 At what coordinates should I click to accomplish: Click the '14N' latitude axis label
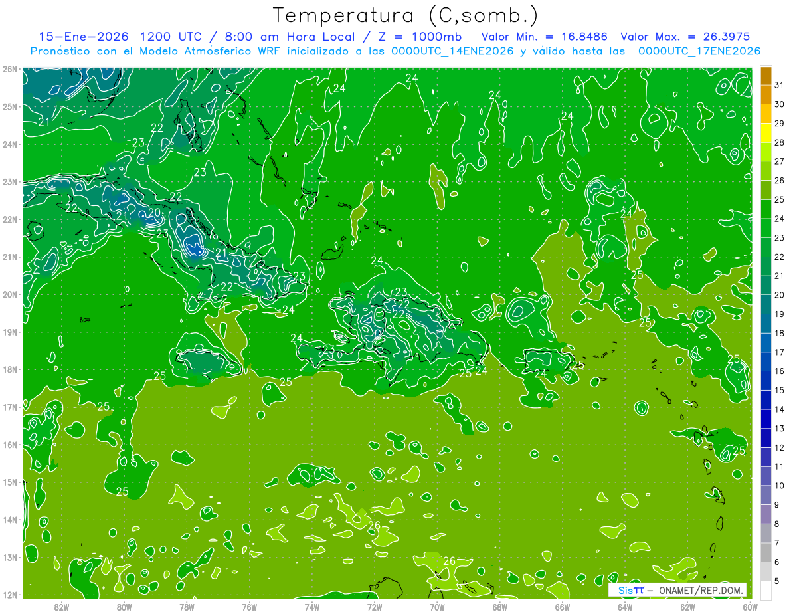point(9,520)
